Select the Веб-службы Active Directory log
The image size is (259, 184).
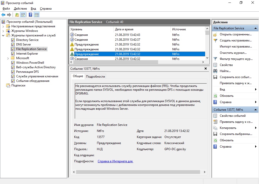coord(36,67)
